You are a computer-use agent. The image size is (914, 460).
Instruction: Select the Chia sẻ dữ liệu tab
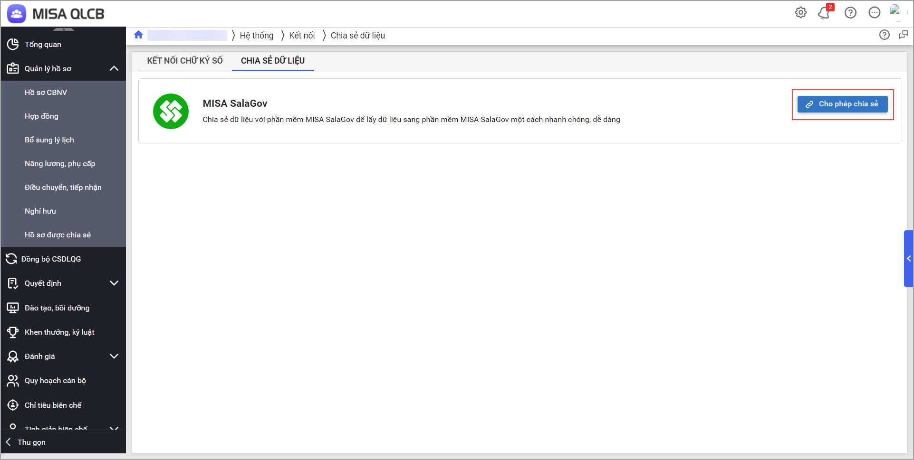pos(273,61)
